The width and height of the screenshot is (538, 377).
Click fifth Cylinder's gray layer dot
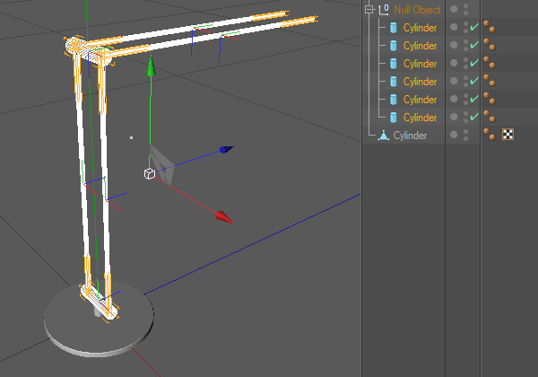(x=454, y=99)
